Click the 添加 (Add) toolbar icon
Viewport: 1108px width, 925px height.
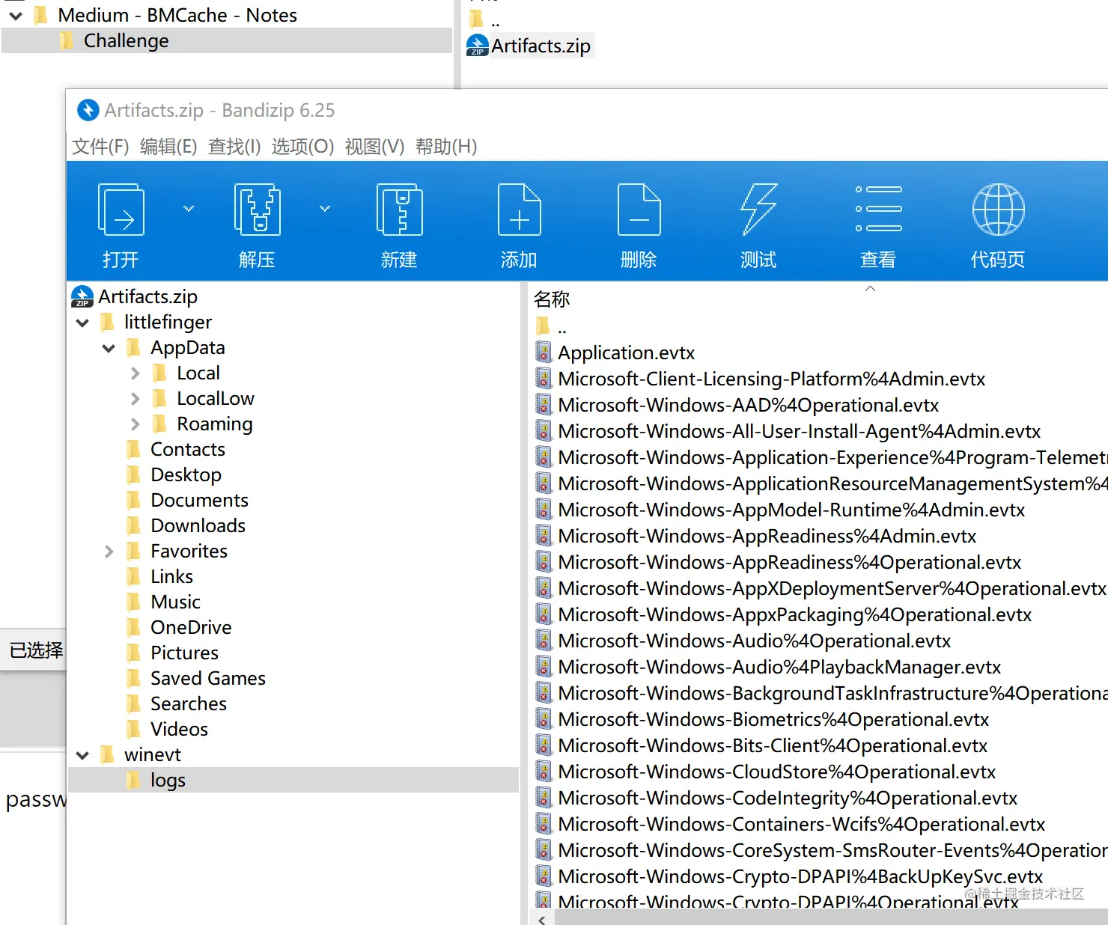click(519, 210)
